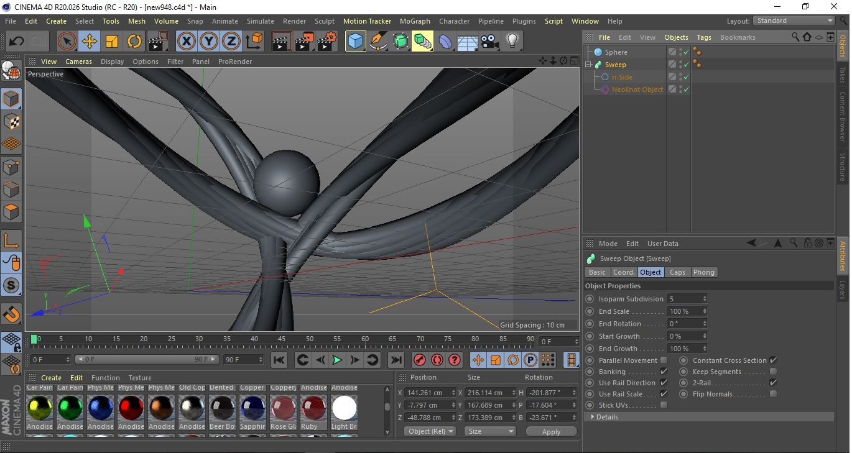This screenshot has width=852, height=453.
Task: Open the viewport Cameras menu
Action: [78, 62]
